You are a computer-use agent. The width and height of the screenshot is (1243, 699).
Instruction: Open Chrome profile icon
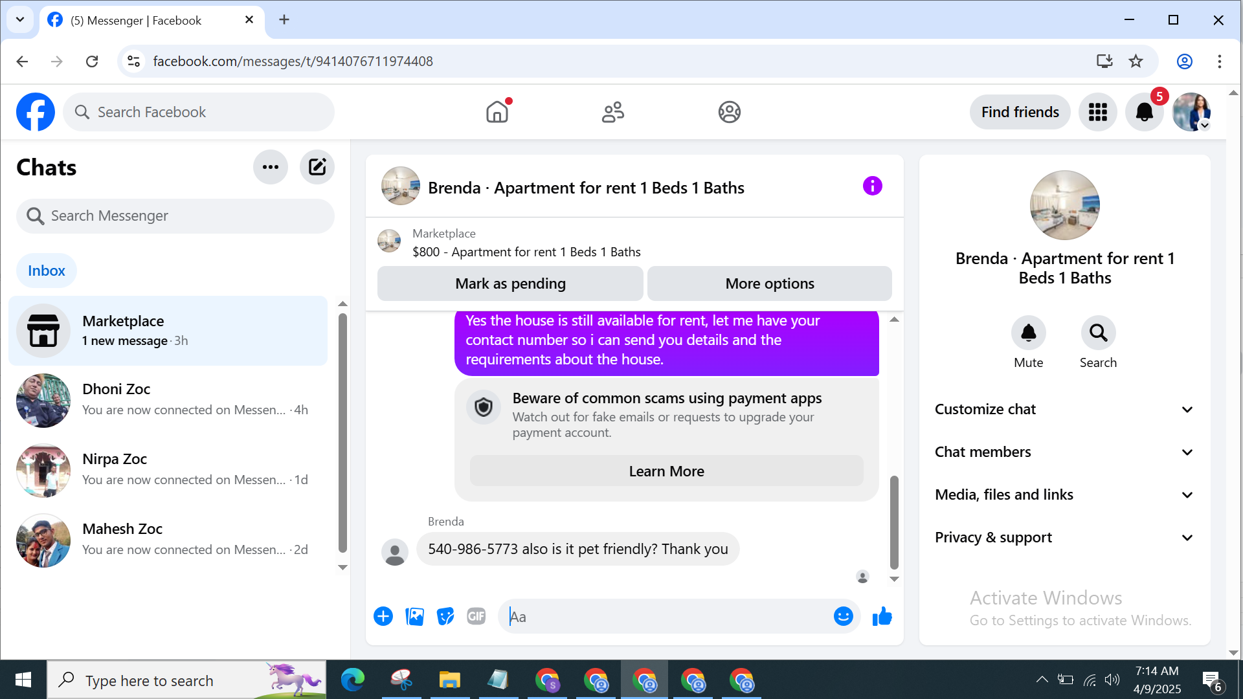[1185, 61]
